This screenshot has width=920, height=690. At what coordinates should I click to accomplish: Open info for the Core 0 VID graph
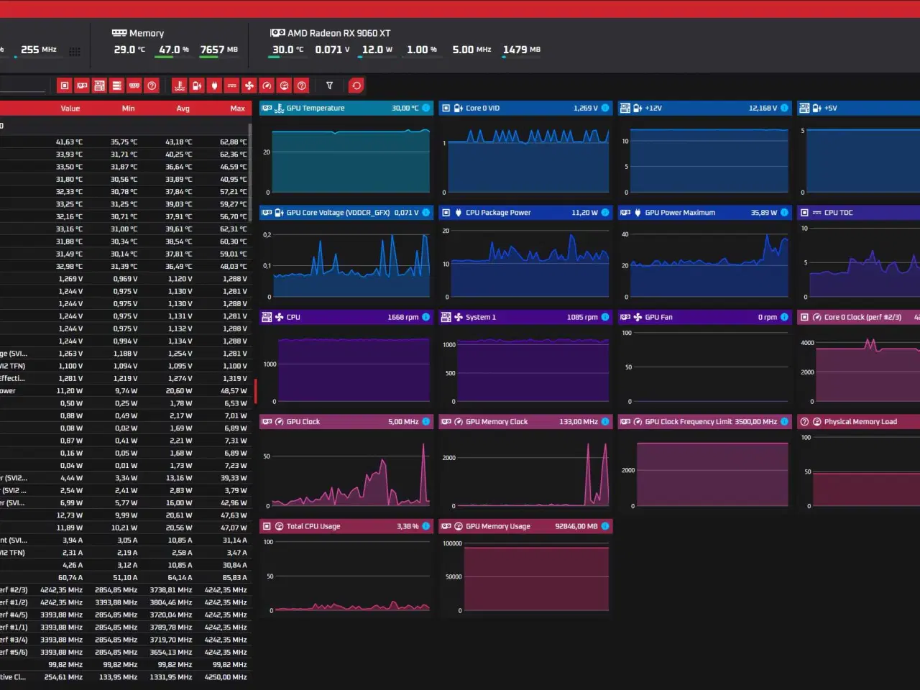605,108
